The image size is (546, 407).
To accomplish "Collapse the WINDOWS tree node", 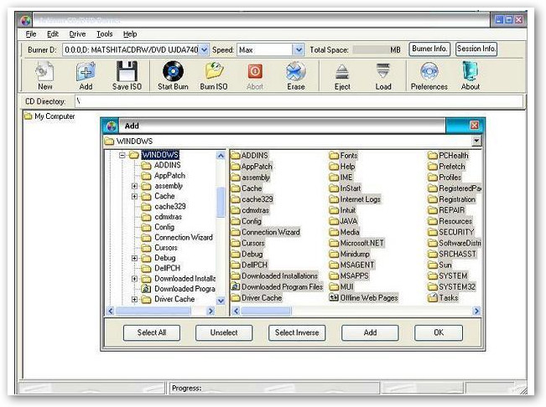I will pos(122,155).
